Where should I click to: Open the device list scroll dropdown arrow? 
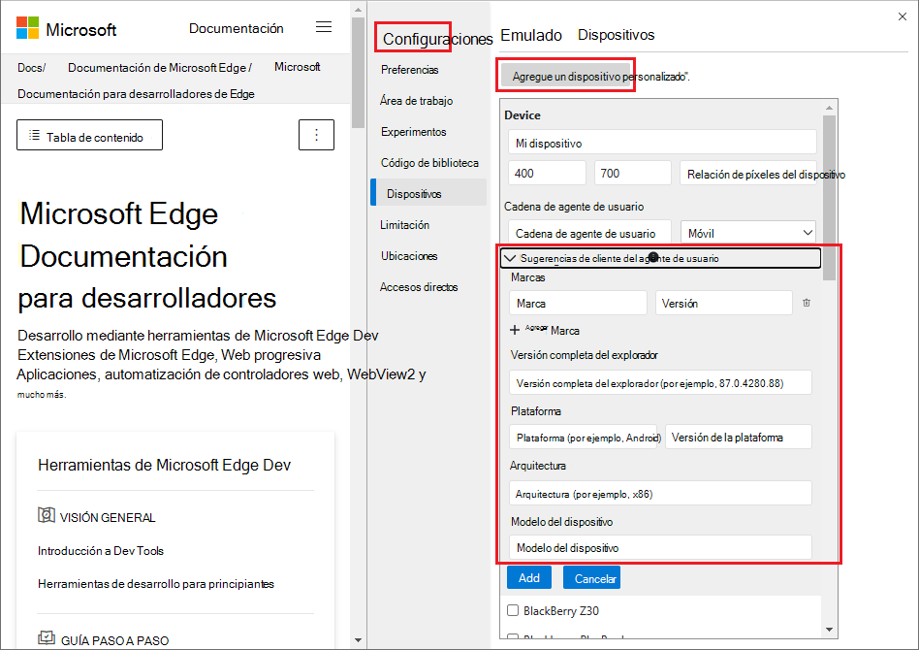point(829,629)
